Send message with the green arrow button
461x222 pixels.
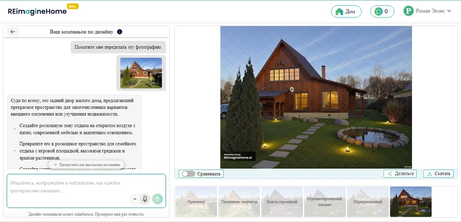pos(157,199)
